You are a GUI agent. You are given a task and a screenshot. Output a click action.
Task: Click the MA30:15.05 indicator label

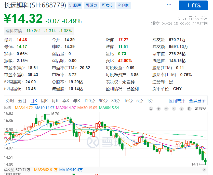click(x=87, y=108)
